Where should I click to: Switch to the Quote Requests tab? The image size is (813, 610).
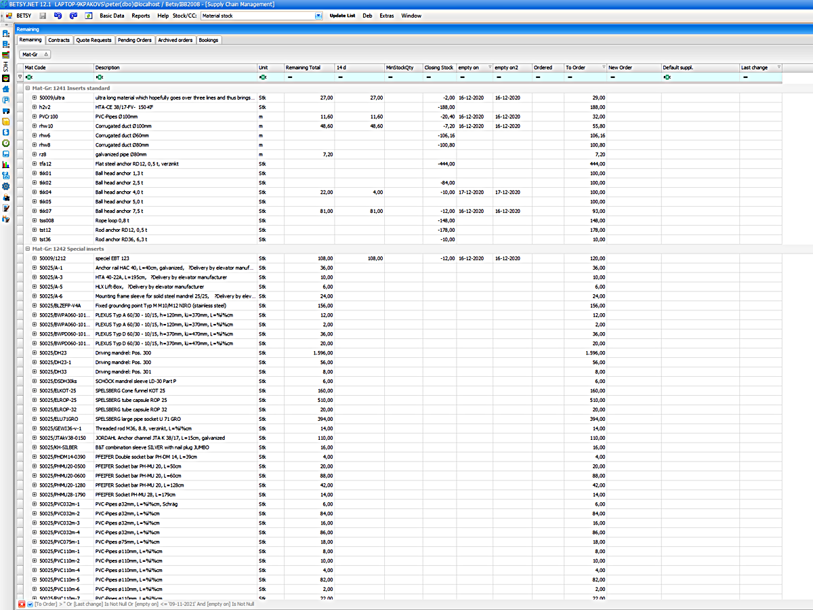point(94,40)
